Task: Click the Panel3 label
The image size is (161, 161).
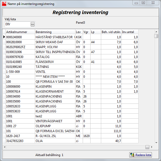Action: tap(80, 22)
